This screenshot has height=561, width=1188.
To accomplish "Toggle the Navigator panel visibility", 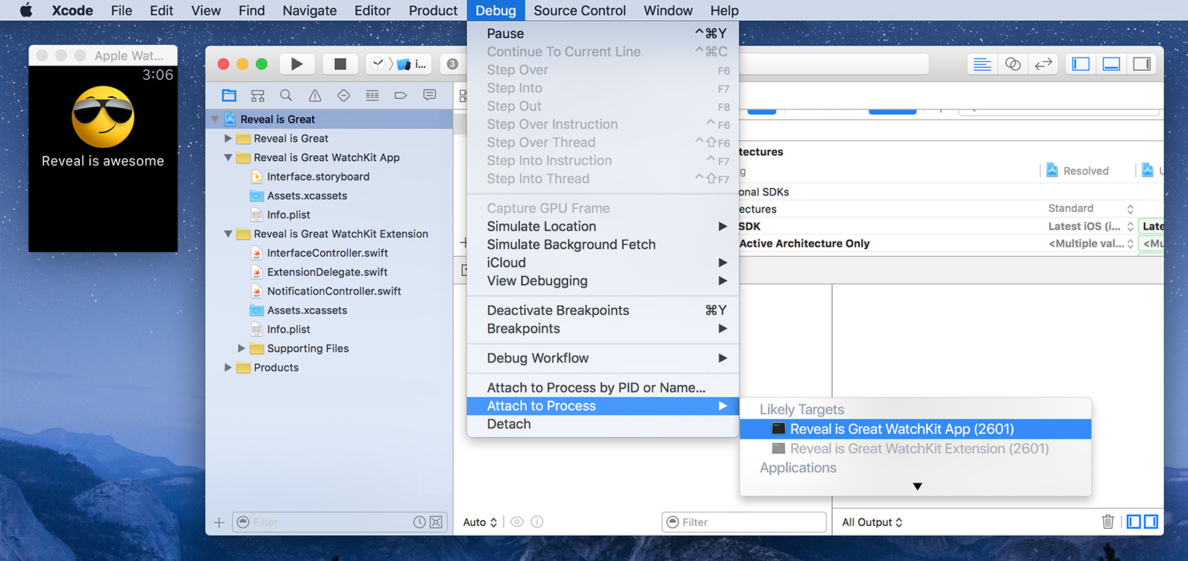I will click(x=1081, y=64).
